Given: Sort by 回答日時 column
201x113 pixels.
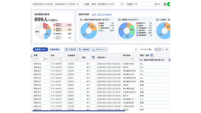Looking at the screenshot, I should click(x=106, y=57).
